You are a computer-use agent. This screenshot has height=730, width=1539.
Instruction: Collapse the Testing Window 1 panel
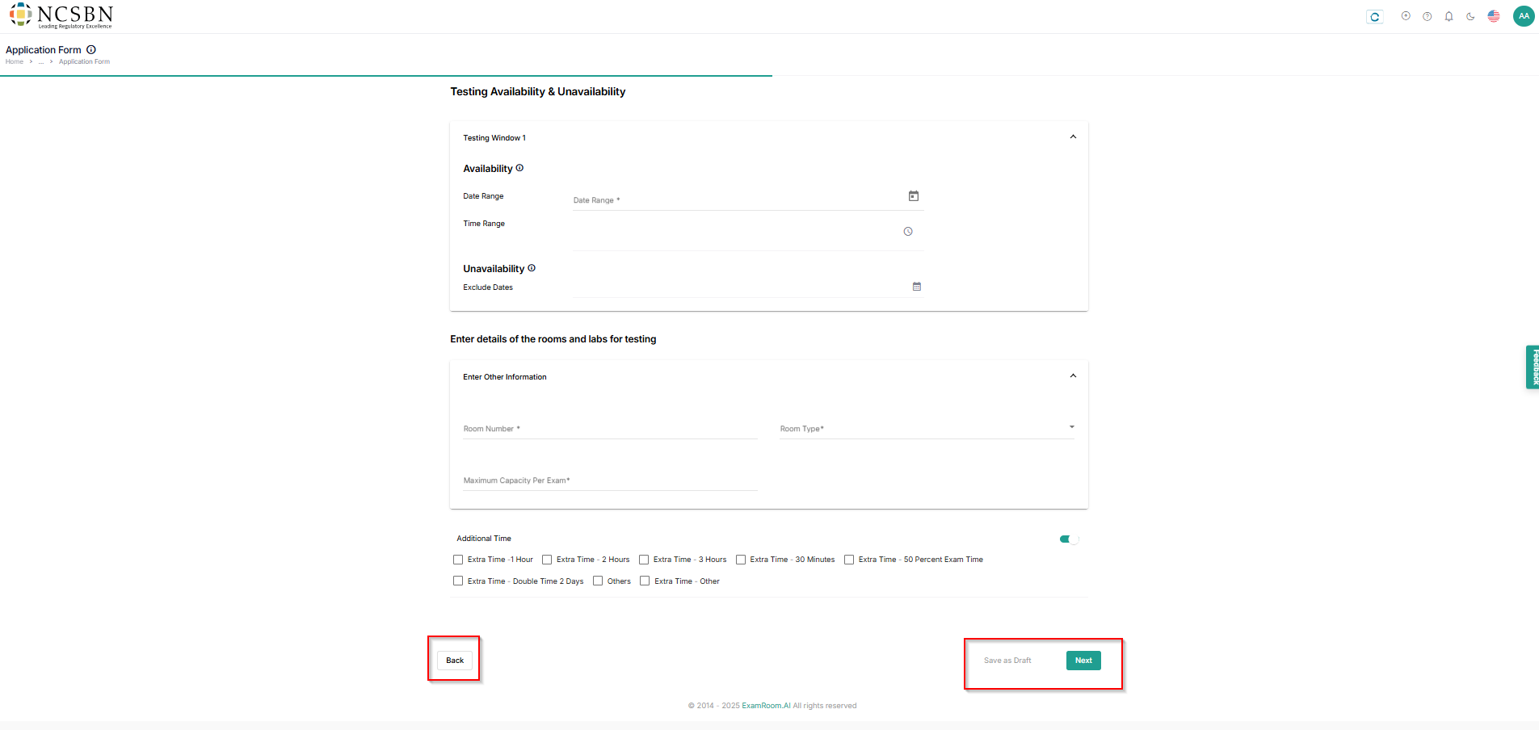pos(1073,137)
